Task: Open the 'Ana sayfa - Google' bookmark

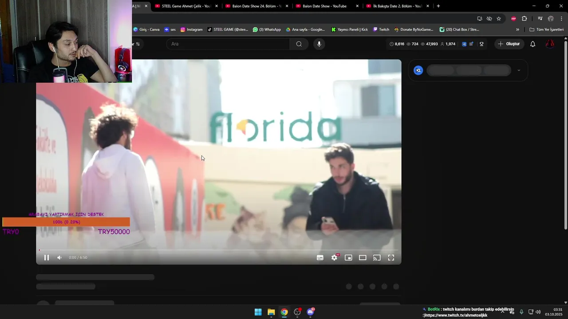Action: [x=305, y=30]
